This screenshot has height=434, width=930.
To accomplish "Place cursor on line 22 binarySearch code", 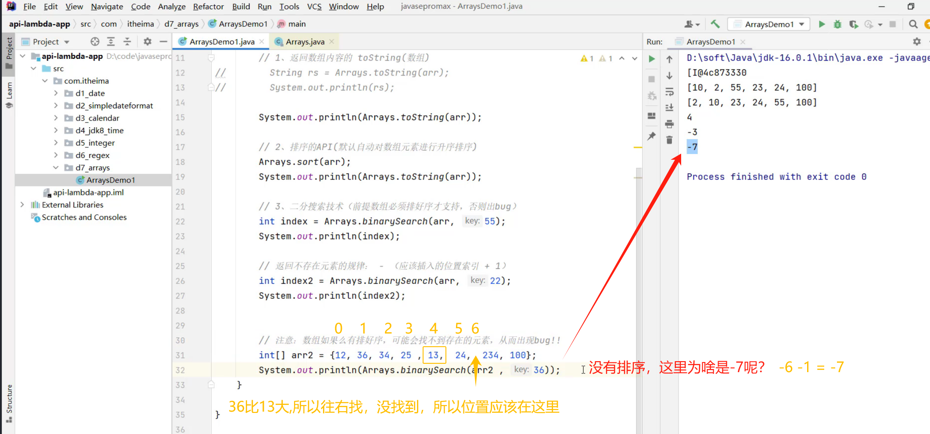I will [x=382, y=221].
